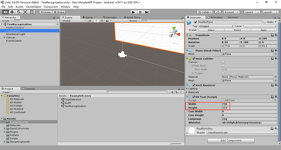Open Transform component gear menu
Screen dimensions: 281x150
point(276,35)
